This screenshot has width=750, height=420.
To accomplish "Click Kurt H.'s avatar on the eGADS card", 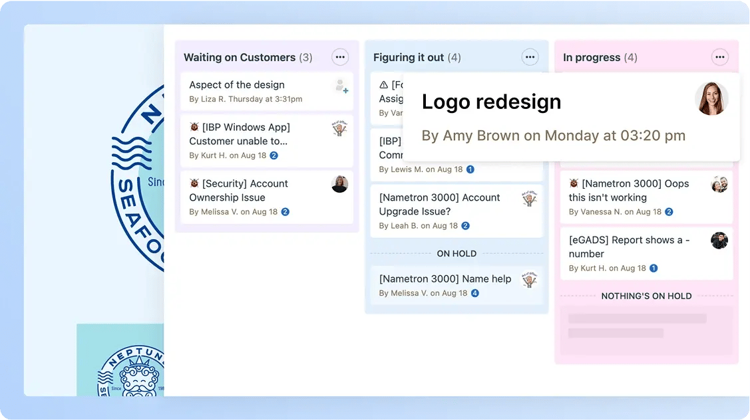I will (x=719, y=241).
